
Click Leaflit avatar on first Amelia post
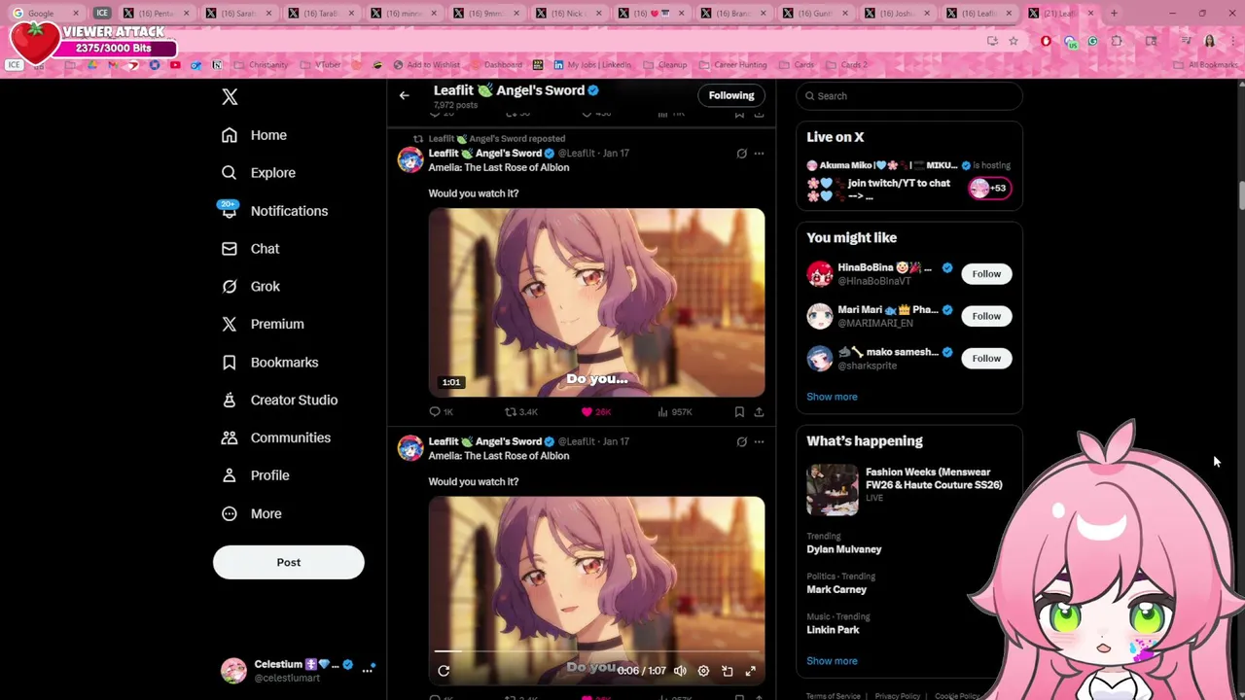[x=410, y=159]
